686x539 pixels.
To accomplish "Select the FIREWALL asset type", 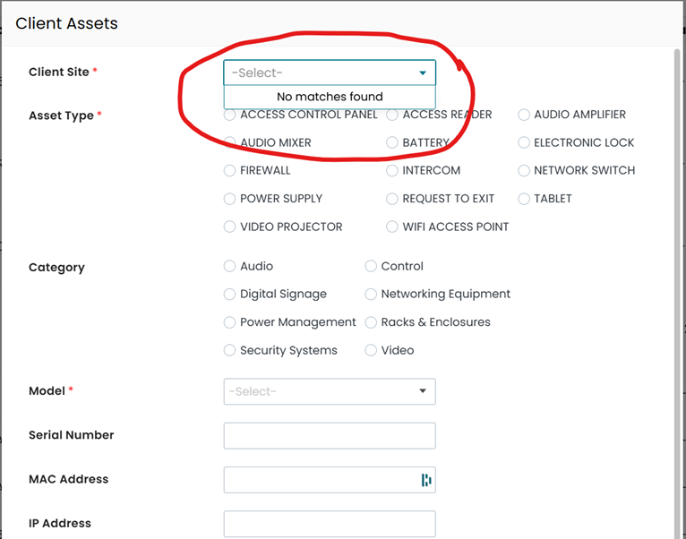I will (x=230, y=170).
